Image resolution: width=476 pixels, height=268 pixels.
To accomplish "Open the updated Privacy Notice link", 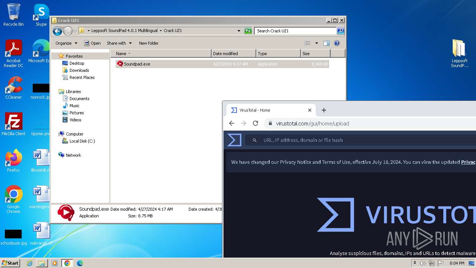I will 468,162.
